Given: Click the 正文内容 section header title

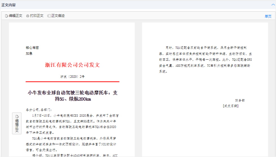Looking at the screenshot, I should click(8, 5).
